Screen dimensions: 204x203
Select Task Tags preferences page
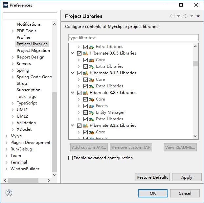(26, 97)
